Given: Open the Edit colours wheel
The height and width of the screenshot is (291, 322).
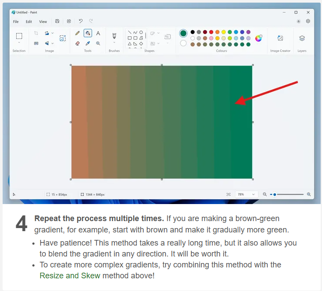Looking at the screenshot, I should click(x=259, y=38).
